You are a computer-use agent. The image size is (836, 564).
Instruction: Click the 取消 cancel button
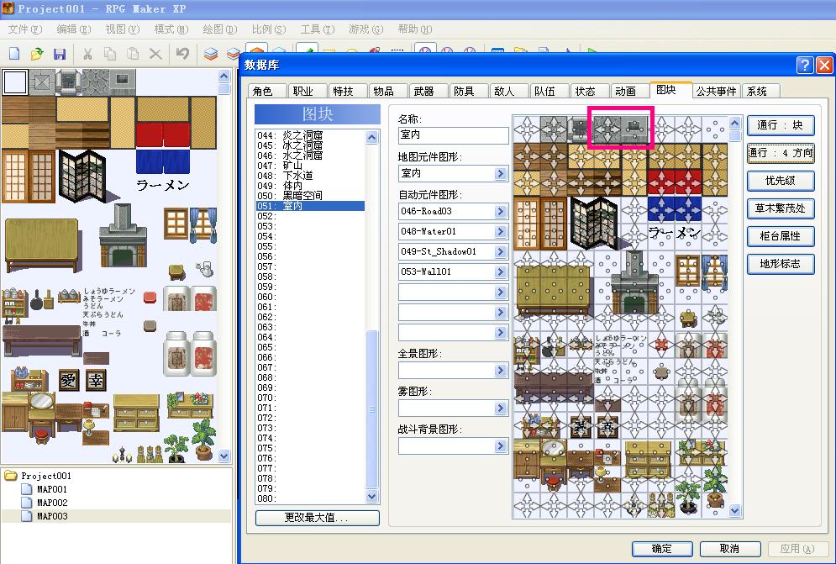coord(729,549)
